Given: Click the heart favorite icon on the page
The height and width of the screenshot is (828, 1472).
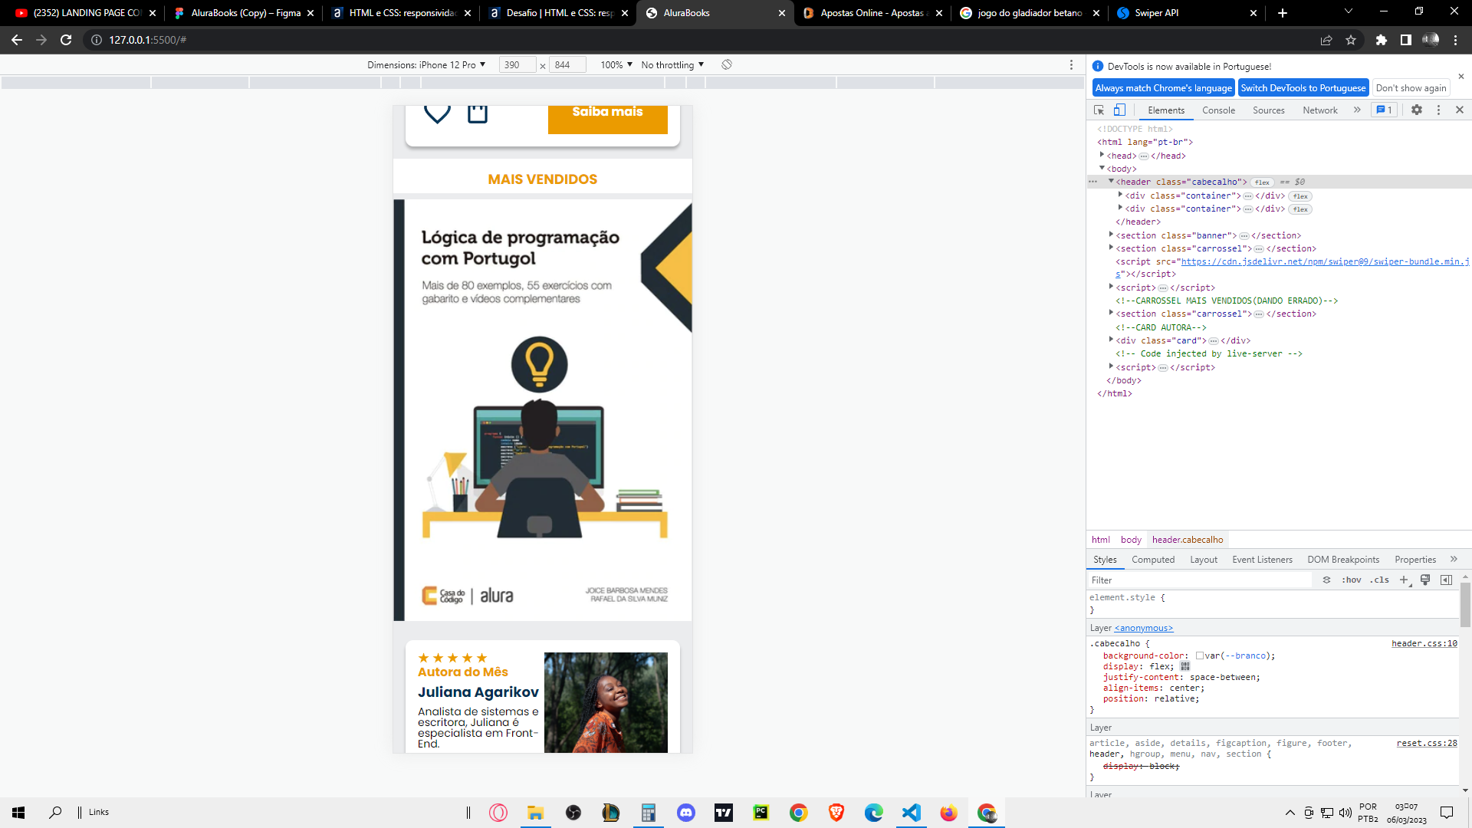Looking at the screenshot, I should [x=438, y=114].
